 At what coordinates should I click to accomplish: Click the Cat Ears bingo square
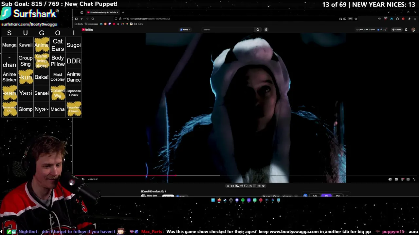(58, 45)
